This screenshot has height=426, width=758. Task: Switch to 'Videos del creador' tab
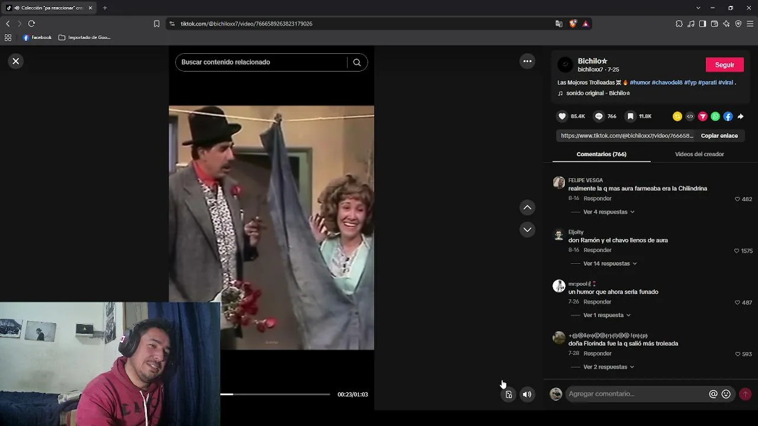(x=699, y=154)
